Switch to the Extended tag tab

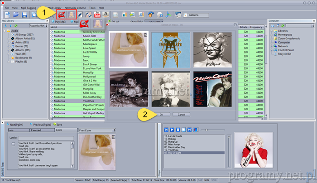(36, 130)
